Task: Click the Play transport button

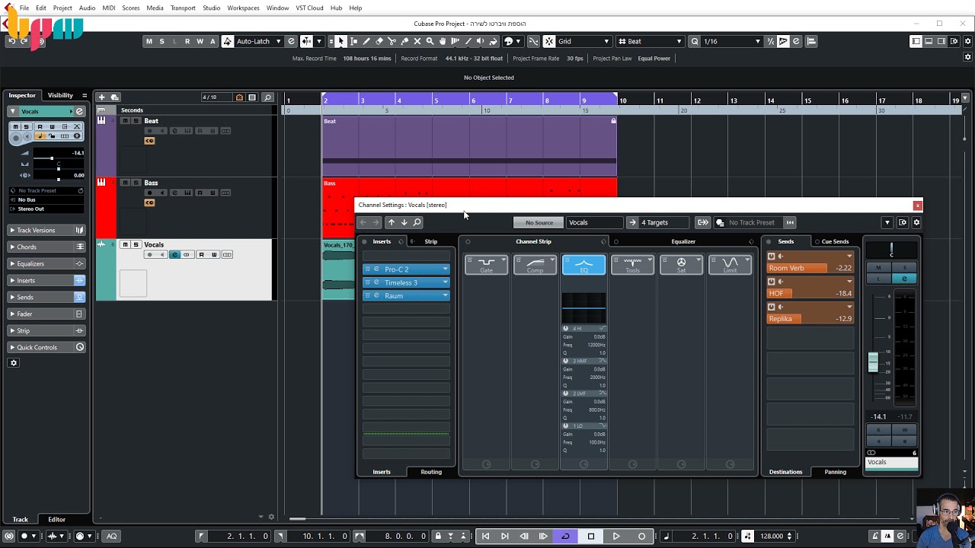Action: click(x=616, y=536)
